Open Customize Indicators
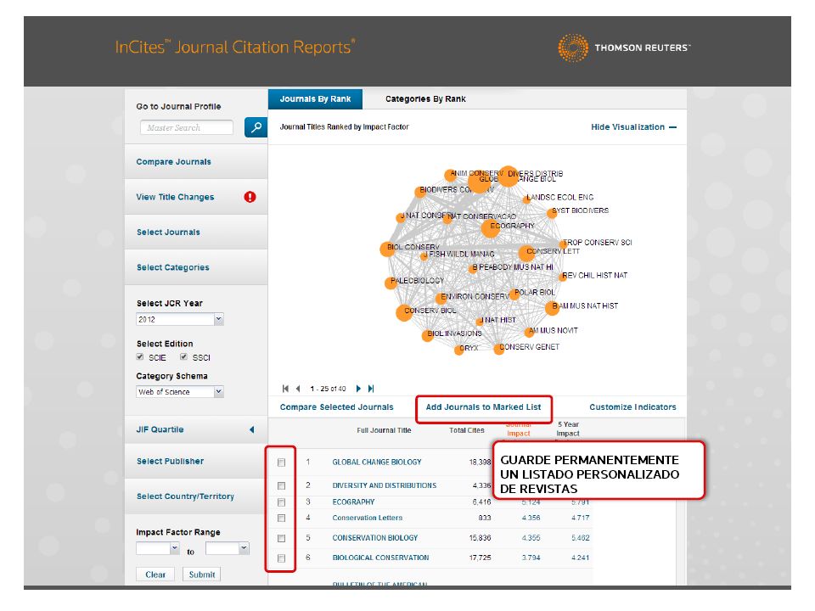The height and width of the screenshot is (611, 815). tap(632, 407)
